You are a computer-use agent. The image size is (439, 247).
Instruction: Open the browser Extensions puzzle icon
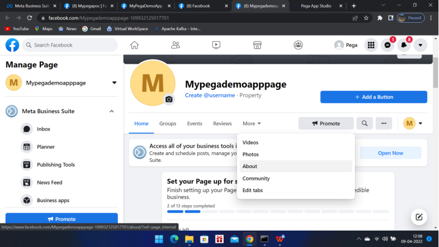pyautogui.click(x=380, y=18)
